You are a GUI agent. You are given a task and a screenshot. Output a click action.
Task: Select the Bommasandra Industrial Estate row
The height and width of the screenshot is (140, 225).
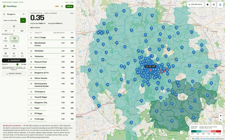[x=52, y=85]
